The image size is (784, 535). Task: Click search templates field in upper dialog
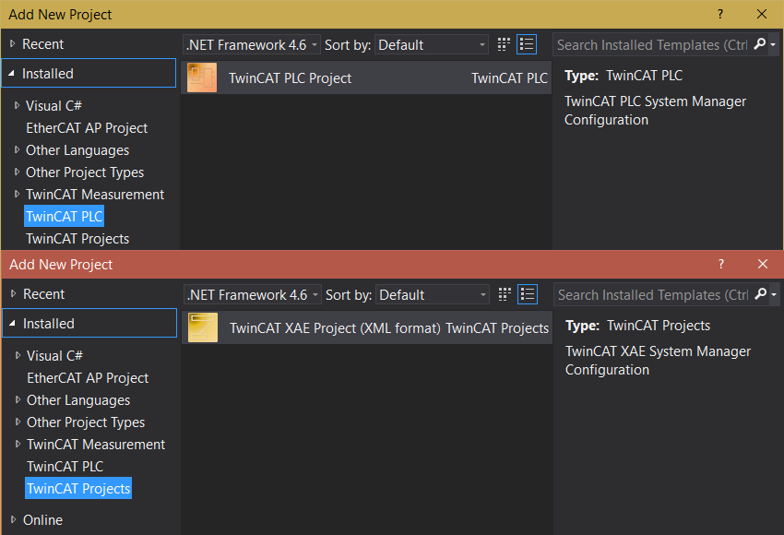coord(651,44)
